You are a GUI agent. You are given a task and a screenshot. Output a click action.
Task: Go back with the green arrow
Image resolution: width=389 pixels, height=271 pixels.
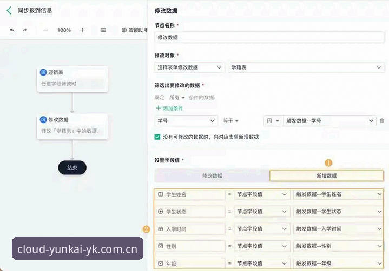point(9,10)
